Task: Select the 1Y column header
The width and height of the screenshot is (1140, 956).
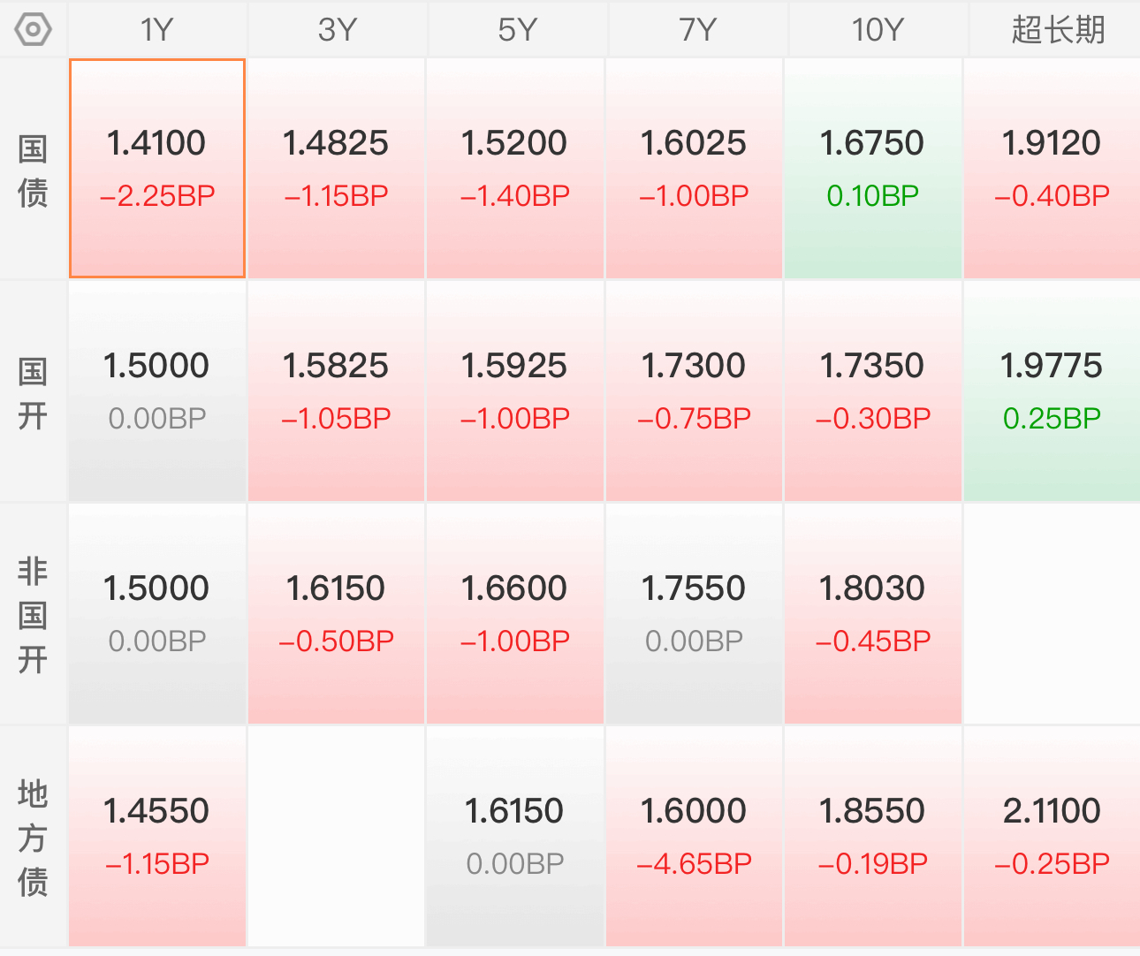Action: click(157, 30)
